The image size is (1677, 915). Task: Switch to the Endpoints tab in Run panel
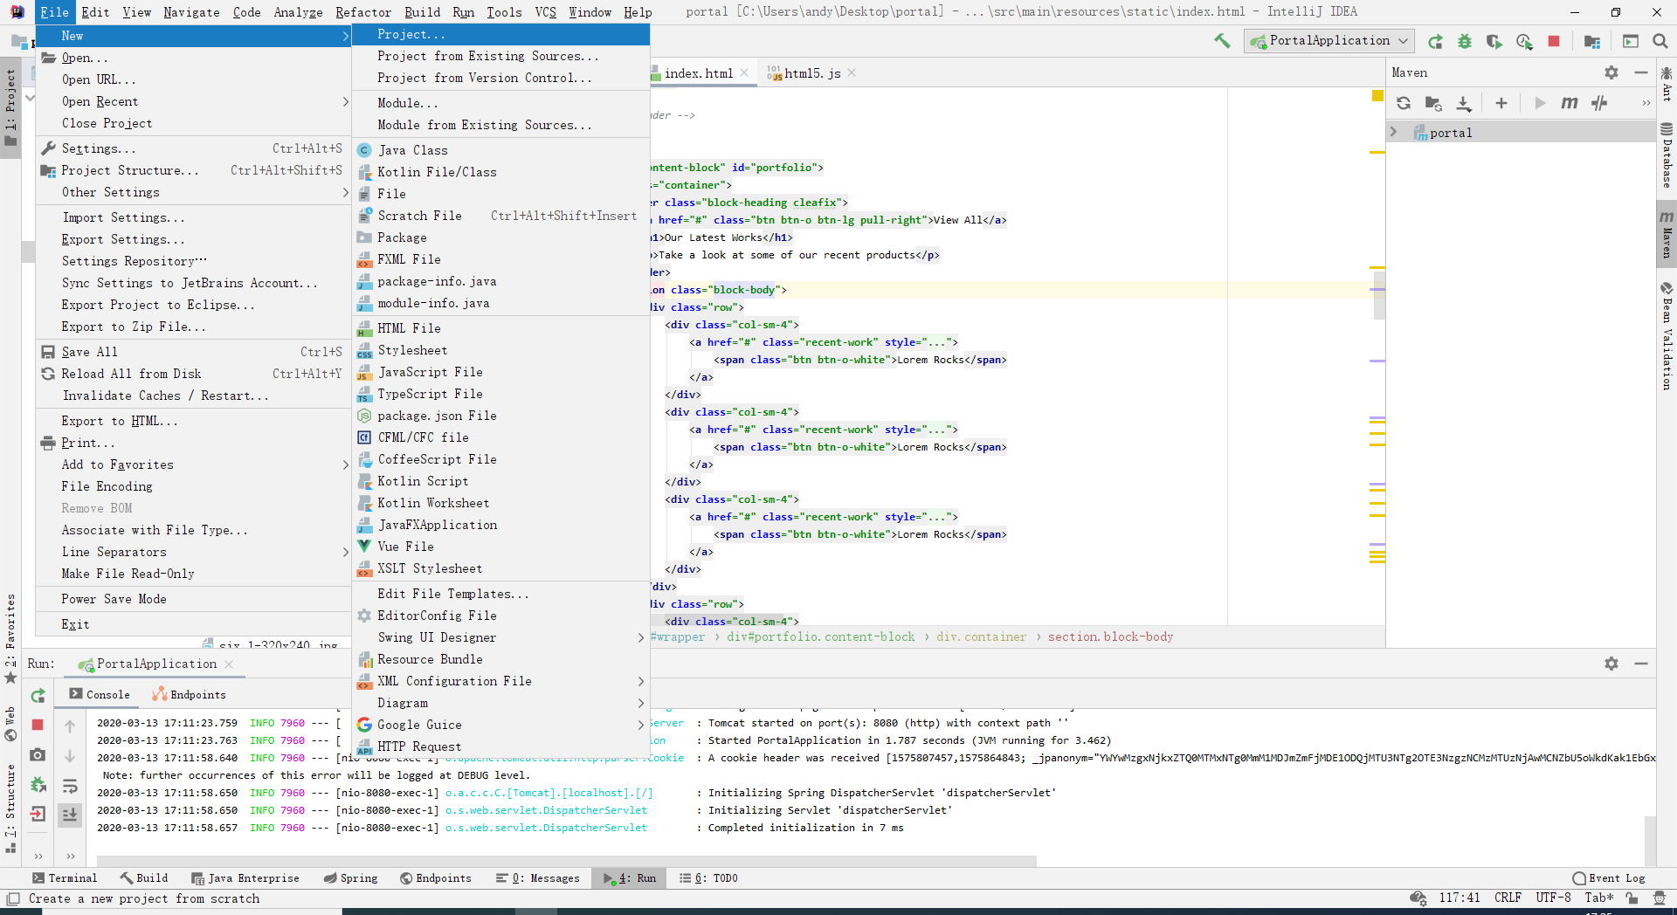tap(190, 695)
